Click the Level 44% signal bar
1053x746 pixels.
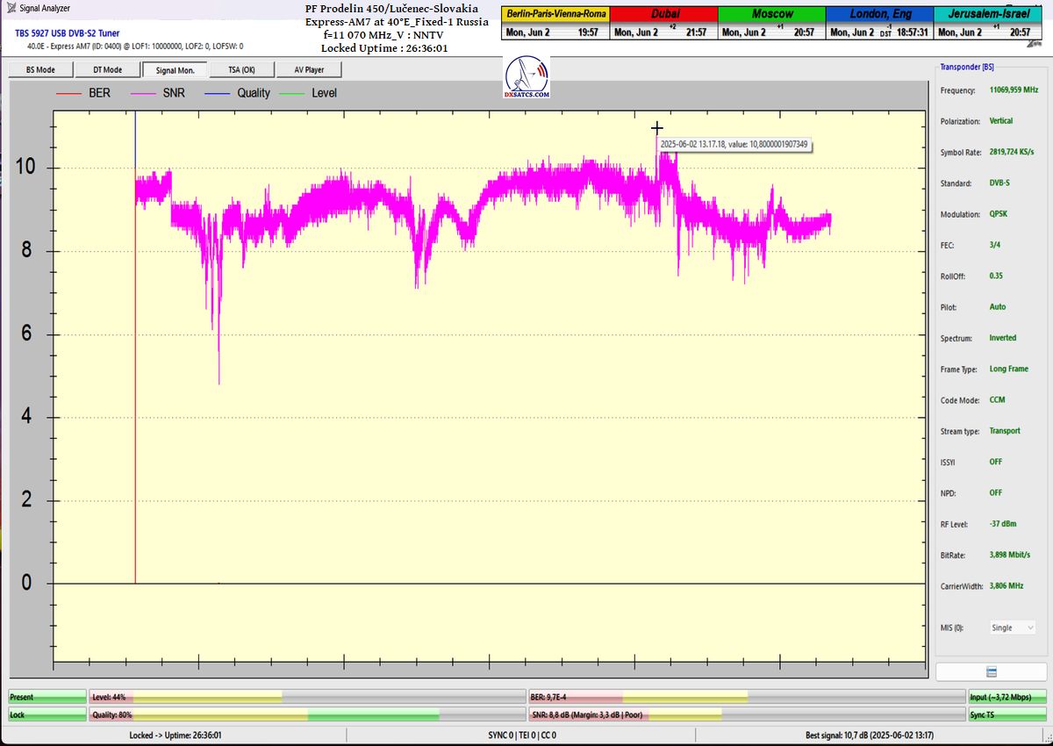coord(305,697)
